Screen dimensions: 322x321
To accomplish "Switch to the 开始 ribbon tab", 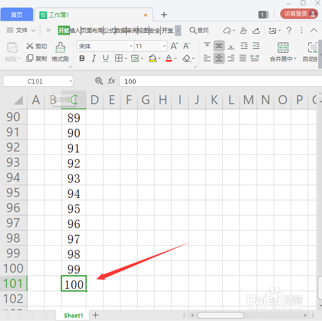I will point(64,30).
